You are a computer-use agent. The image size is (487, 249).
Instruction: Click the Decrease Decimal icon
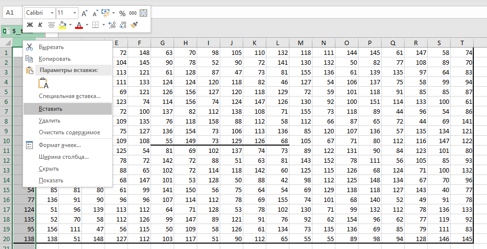(122, 25)
